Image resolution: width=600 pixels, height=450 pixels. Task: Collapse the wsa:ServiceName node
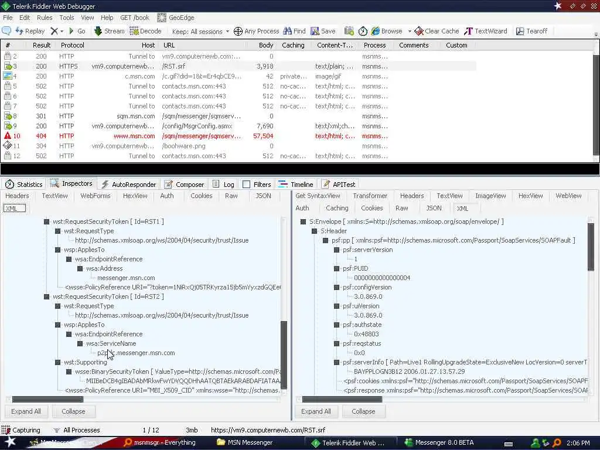(80, 343)
